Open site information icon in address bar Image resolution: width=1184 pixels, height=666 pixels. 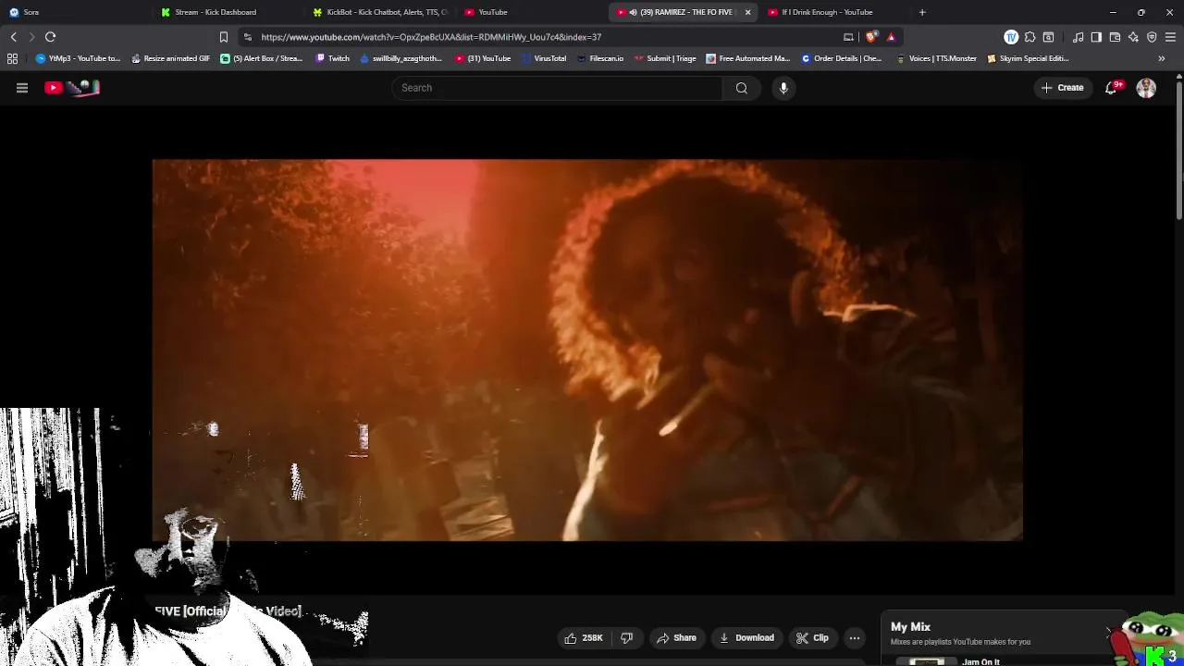coord(247,37)
